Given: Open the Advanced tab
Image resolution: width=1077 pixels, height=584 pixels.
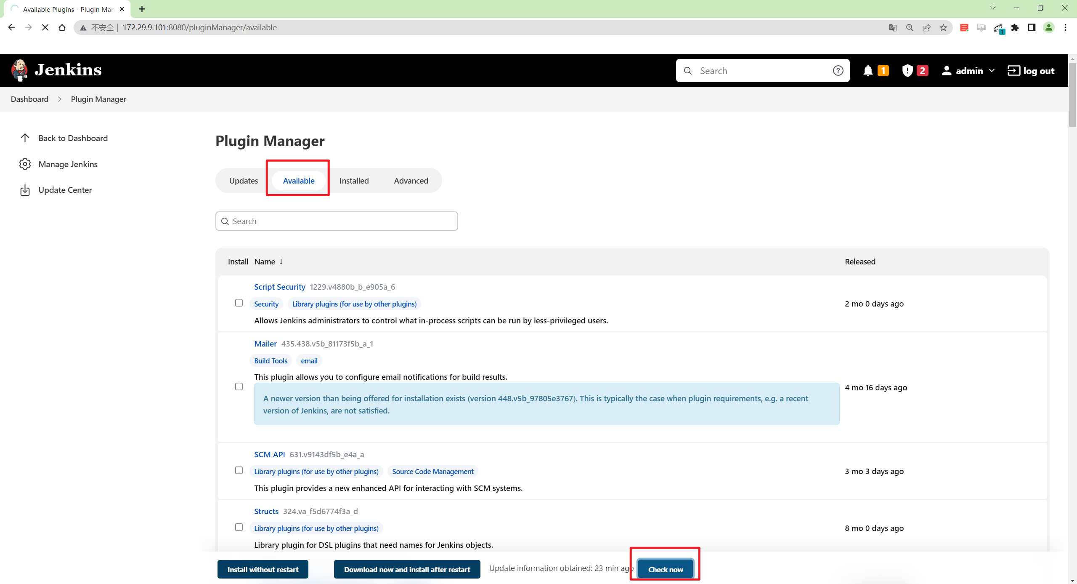Looking at the screenshot, I should [411, 181].
